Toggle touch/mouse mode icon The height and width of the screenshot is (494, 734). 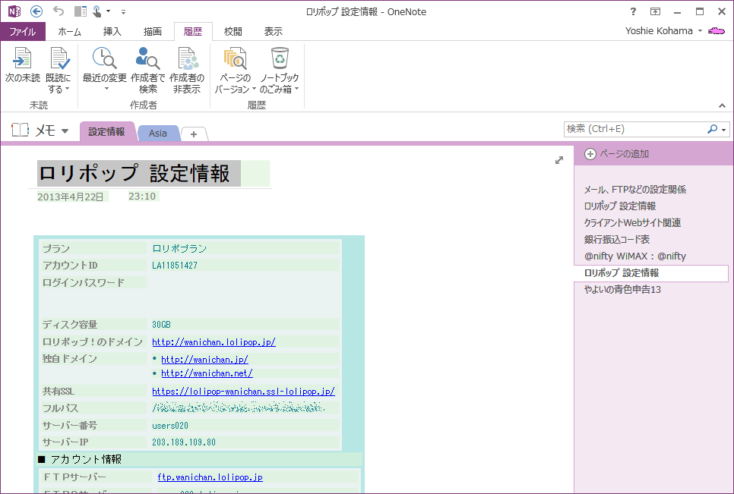97,11
